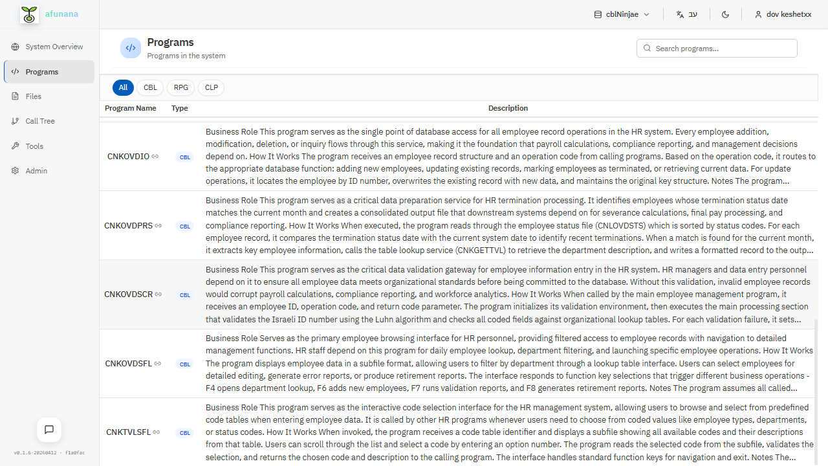The image size is (828, 466).
Task: Toggle dark mode with the moon icon
Action: 725,14
